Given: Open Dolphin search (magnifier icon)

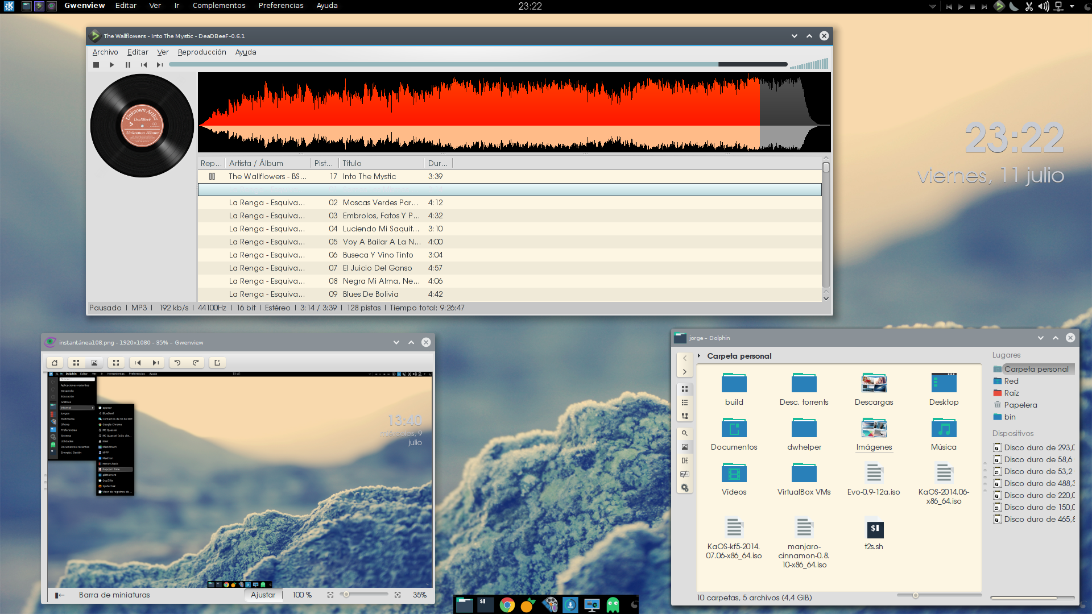Looking at the screenshot, I should point(685,433).
